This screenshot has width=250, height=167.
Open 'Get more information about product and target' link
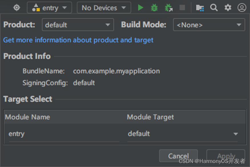click(x=78, y=40)
